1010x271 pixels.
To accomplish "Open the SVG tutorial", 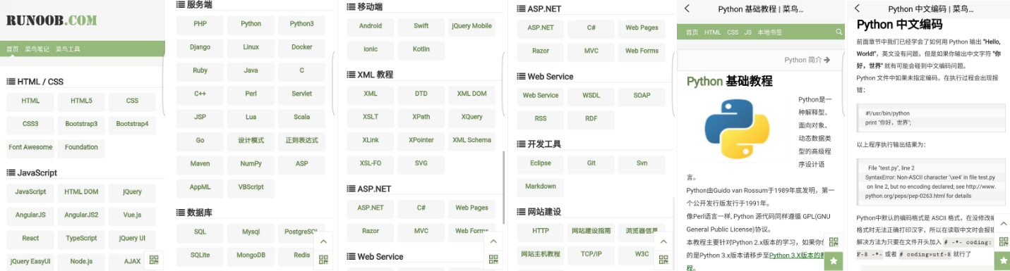I will 421,164.
